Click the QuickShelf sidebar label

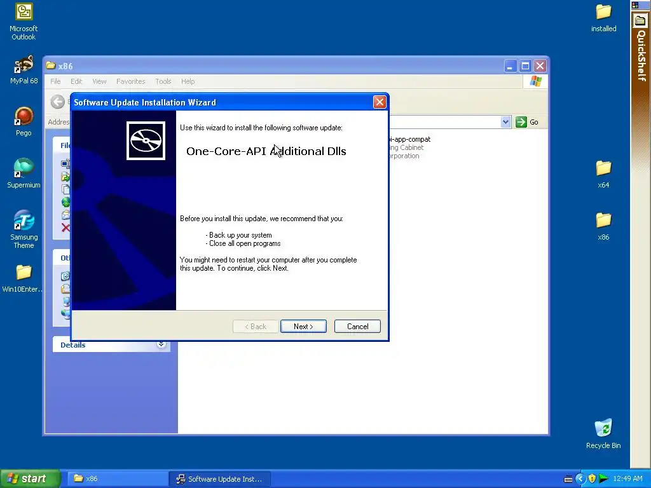tap(641, 56)
